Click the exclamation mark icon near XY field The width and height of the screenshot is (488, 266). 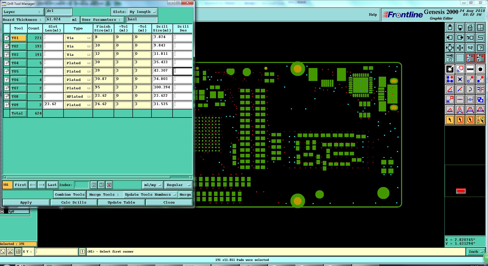click(x=82, y=252)
